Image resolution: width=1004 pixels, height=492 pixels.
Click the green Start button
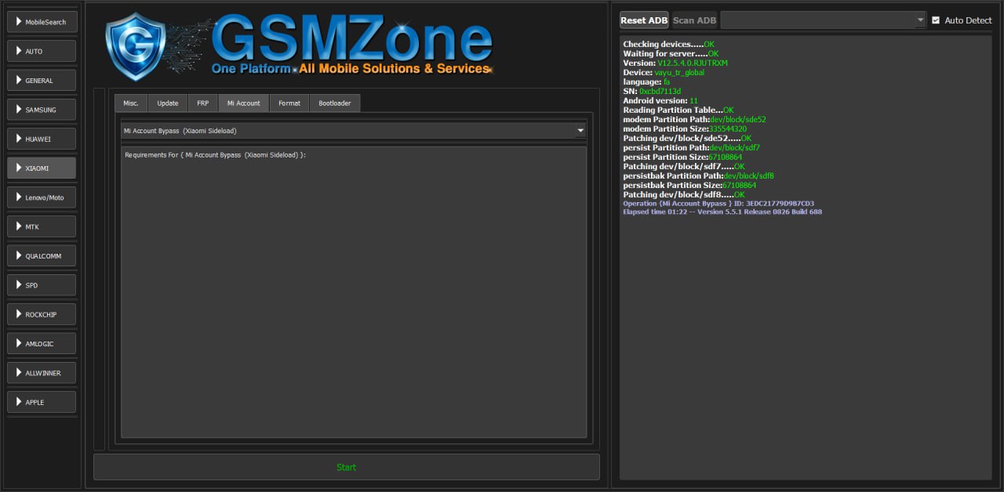tap(347, 467)
